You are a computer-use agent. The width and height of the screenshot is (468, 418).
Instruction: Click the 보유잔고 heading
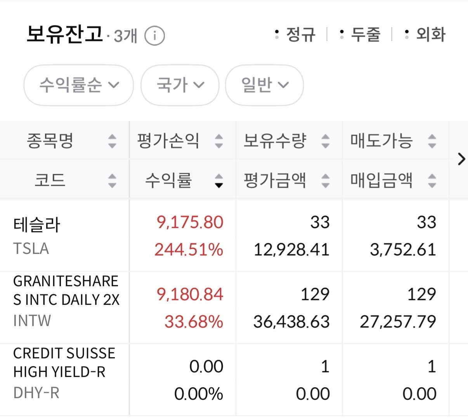65,34
